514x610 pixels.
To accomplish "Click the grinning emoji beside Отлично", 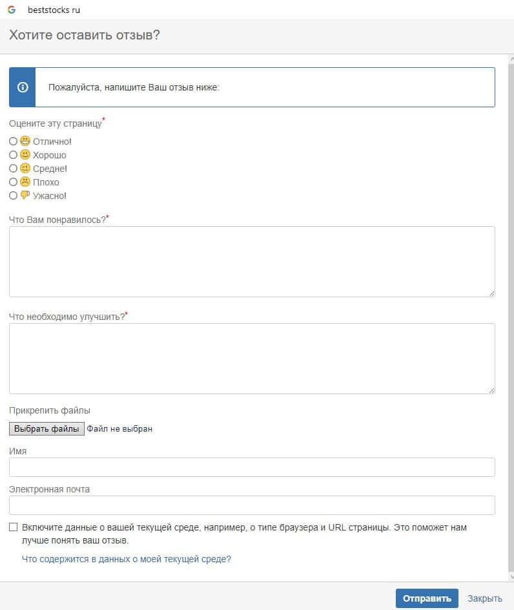I will point(25,141).
